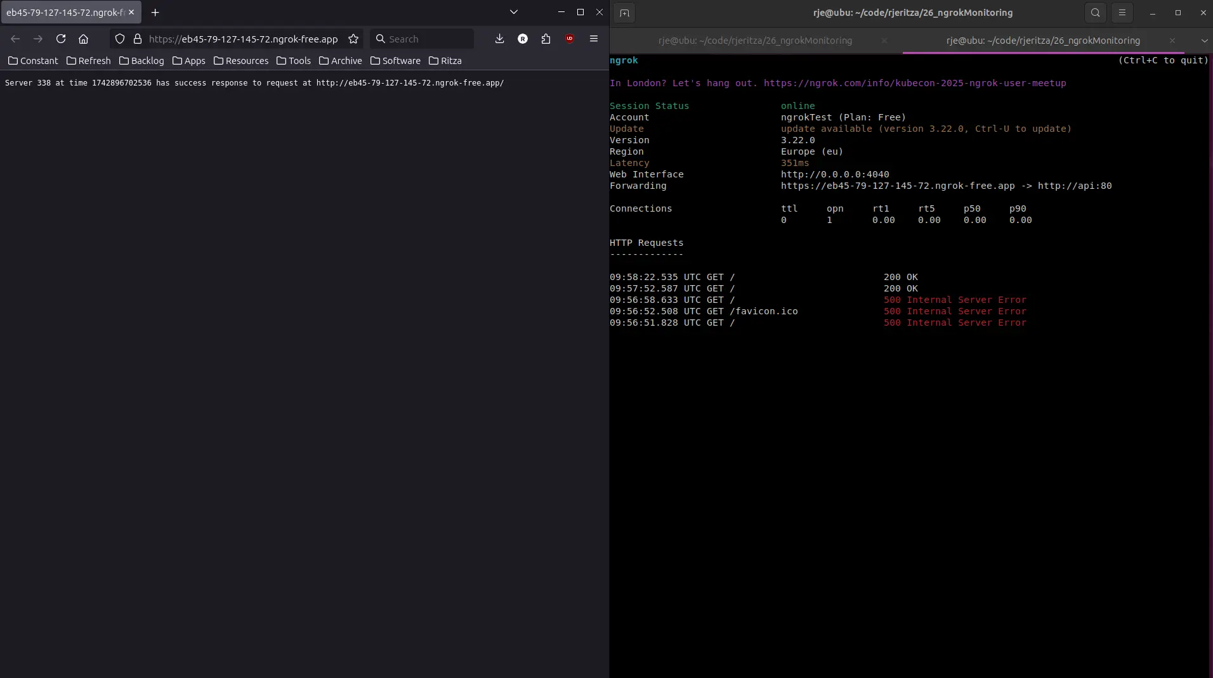Click the forwarding ngrok-free.app URL in terminal

[898, 186]
